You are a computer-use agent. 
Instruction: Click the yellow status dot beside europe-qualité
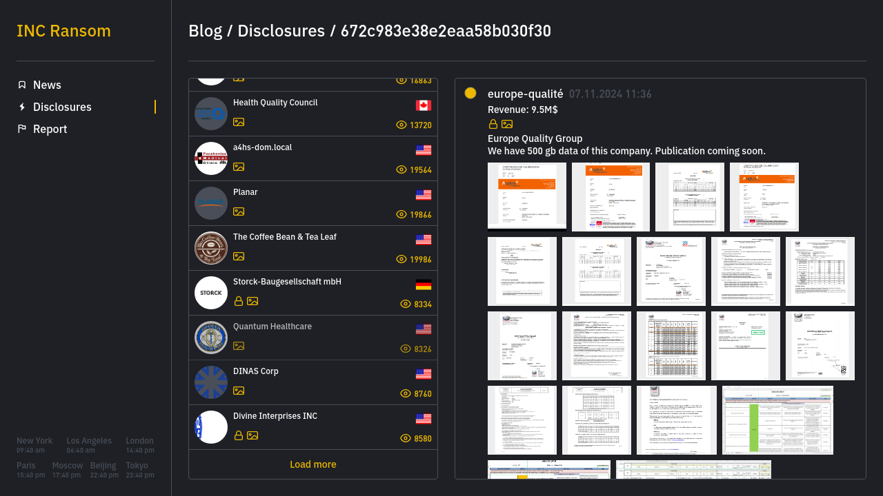point(470,93)
